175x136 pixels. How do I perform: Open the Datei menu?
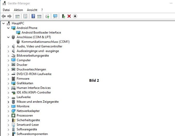click(x=6, y=10)
